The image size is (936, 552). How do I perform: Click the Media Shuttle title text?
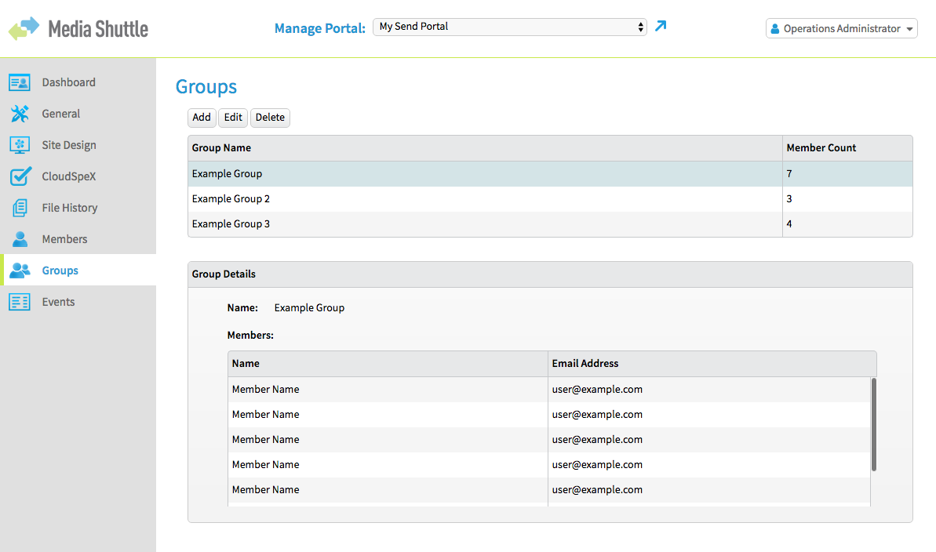tap(98, 29)
